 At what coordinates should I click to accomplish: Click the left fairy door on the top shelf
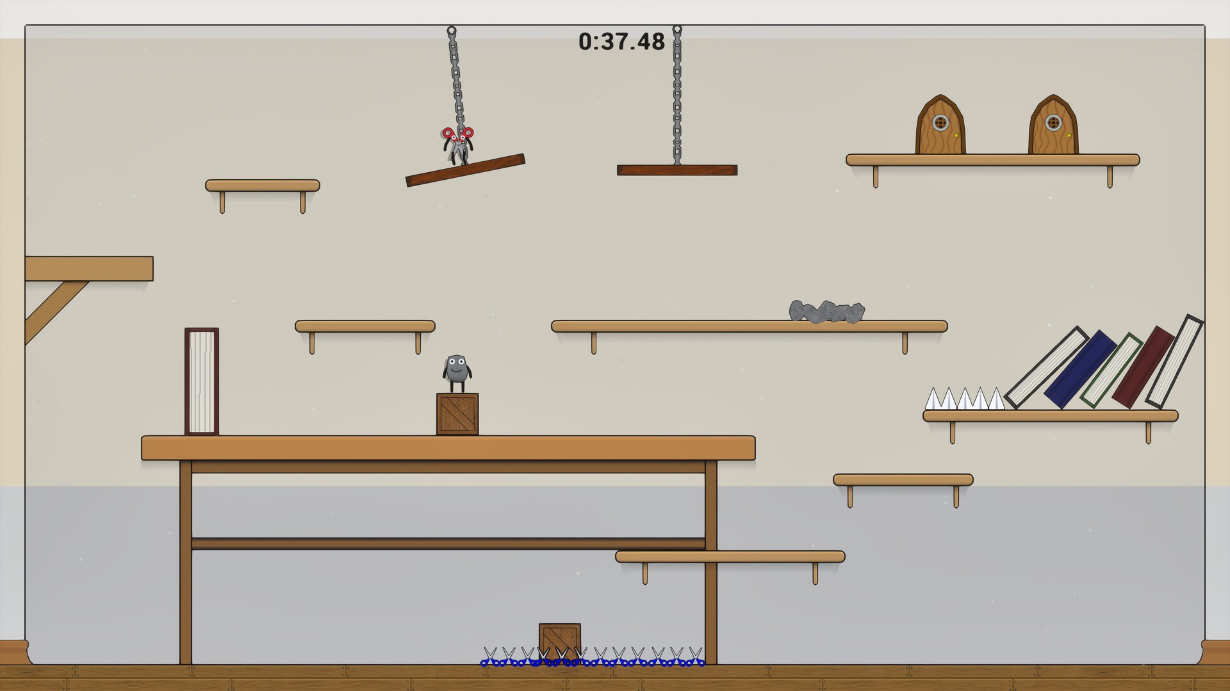tap(940, 124)
